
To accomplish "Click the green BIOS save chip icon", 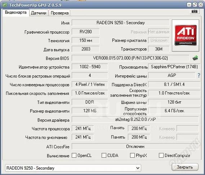I will pyautogui.click(x=195, y=58).
